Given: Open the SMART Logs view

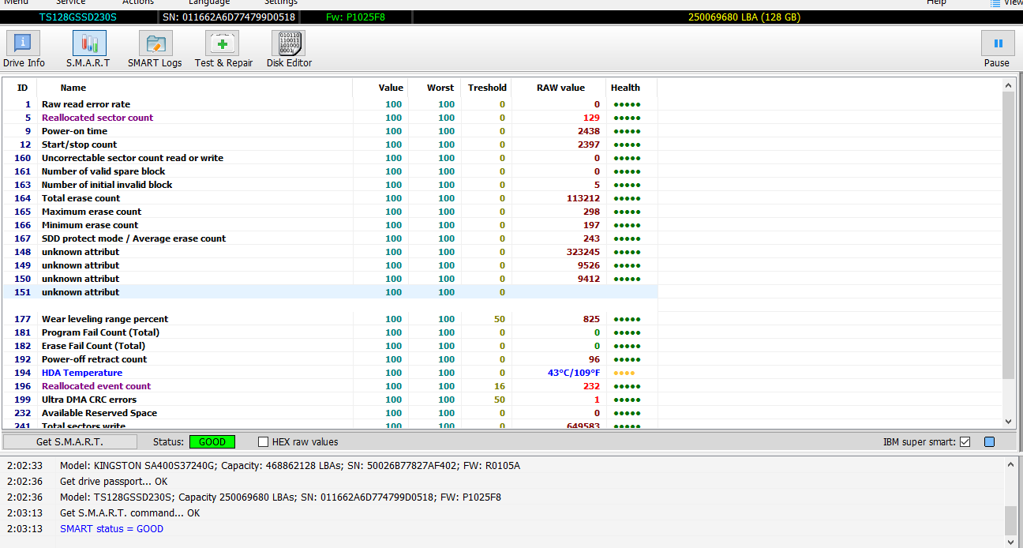Looking at the screenshot, I should 155,49.
